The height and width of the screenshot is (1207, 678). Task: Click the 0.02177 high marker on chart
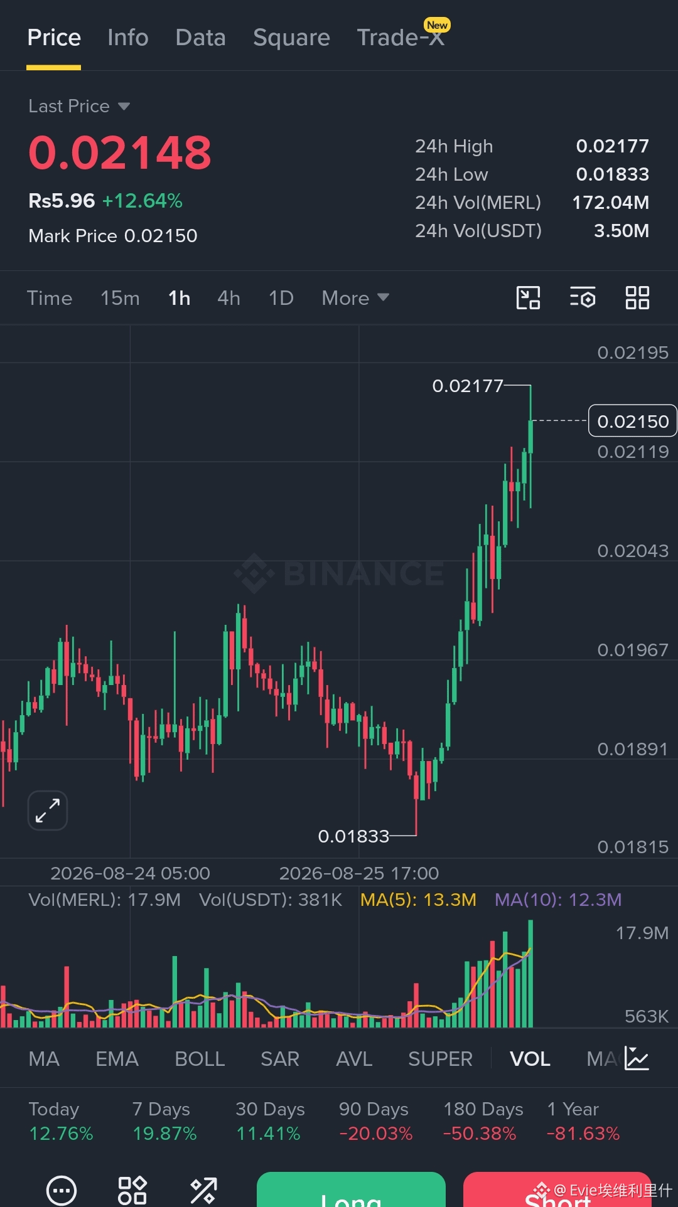(468, 386)
